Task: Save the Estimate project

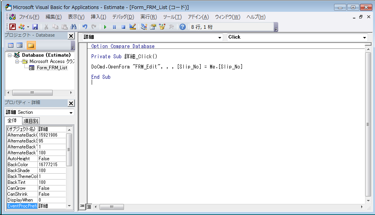Action: (x=35, y=27)
